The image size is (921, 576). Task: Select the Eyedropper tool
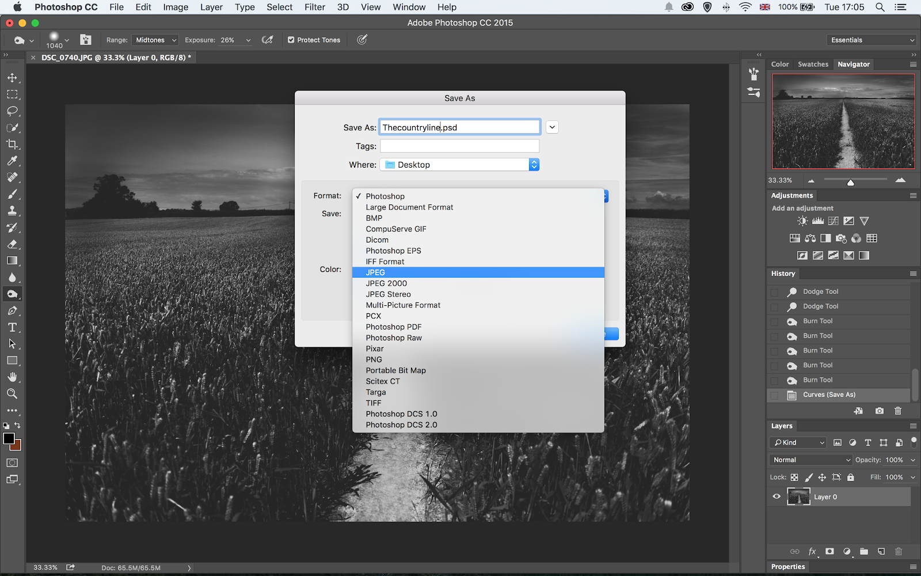click(12, 161)
